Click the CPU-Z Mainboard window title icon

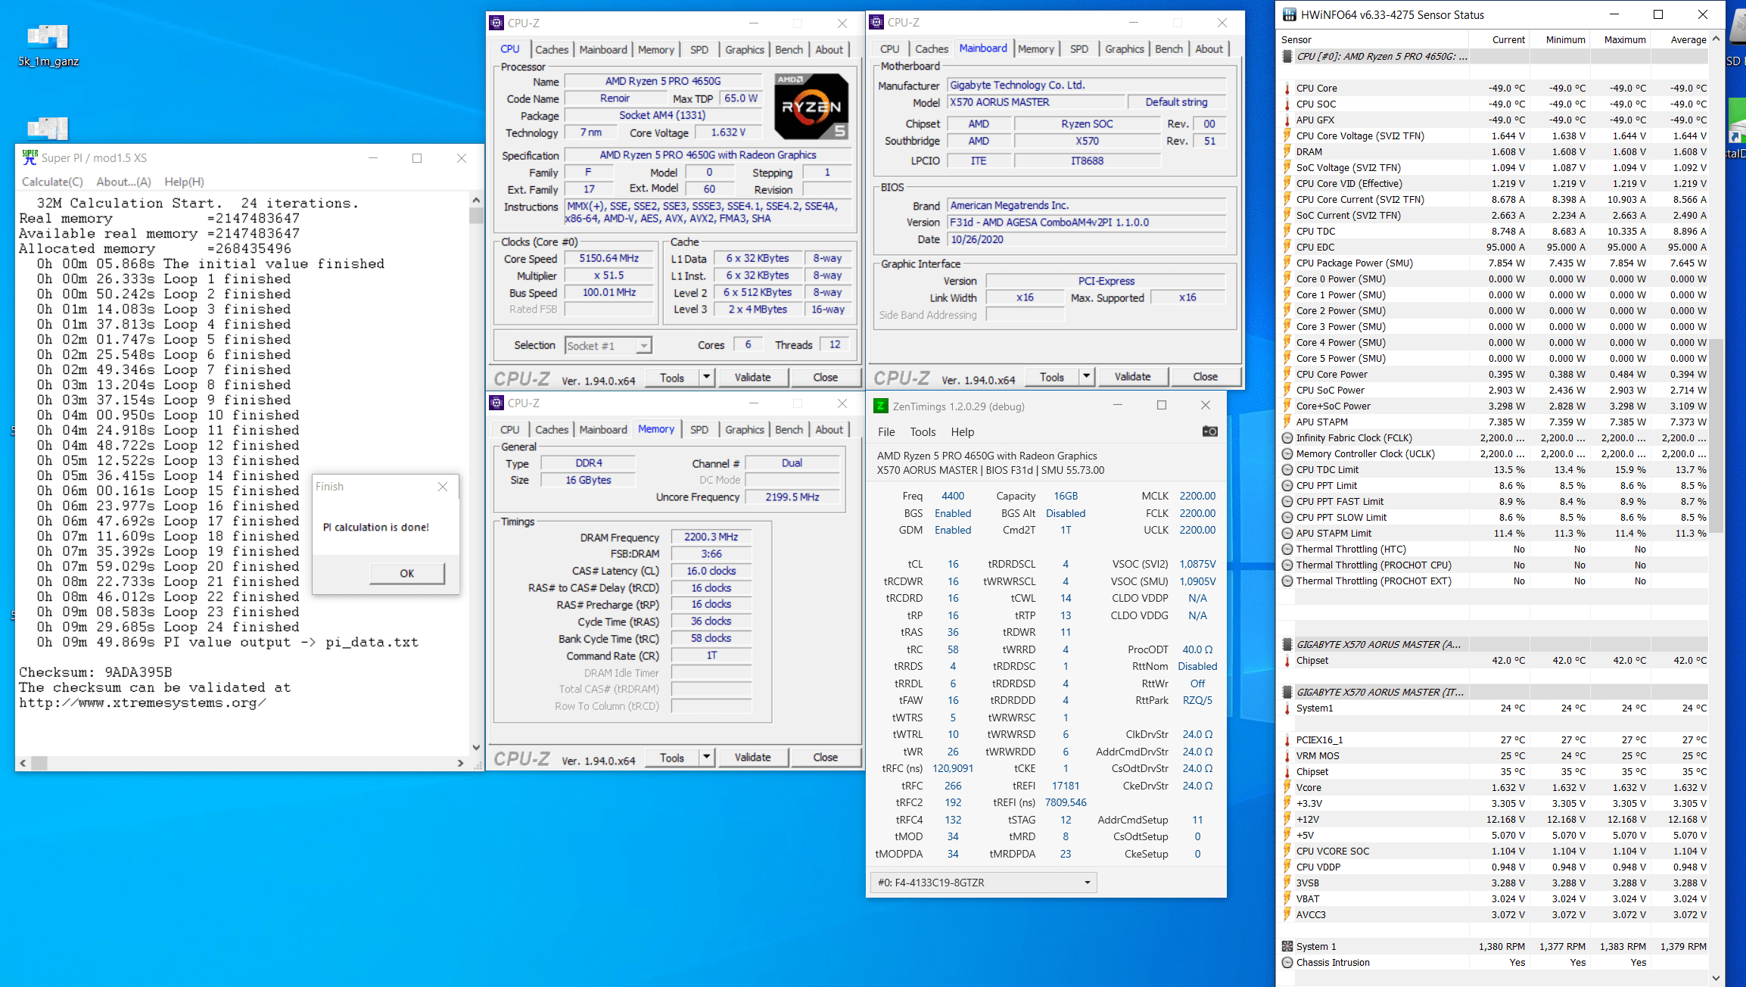pos(876,23)
